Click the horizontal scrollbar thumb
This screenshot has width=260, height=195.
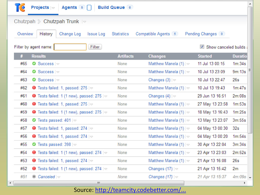(99, 183)
